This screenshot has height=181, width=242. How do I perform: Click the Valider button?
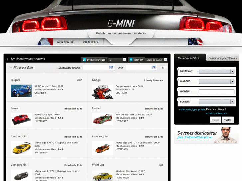[x=227, y=120]
